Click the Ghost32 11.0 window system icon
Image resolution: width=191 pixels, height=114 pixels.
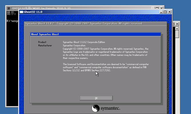21,12
